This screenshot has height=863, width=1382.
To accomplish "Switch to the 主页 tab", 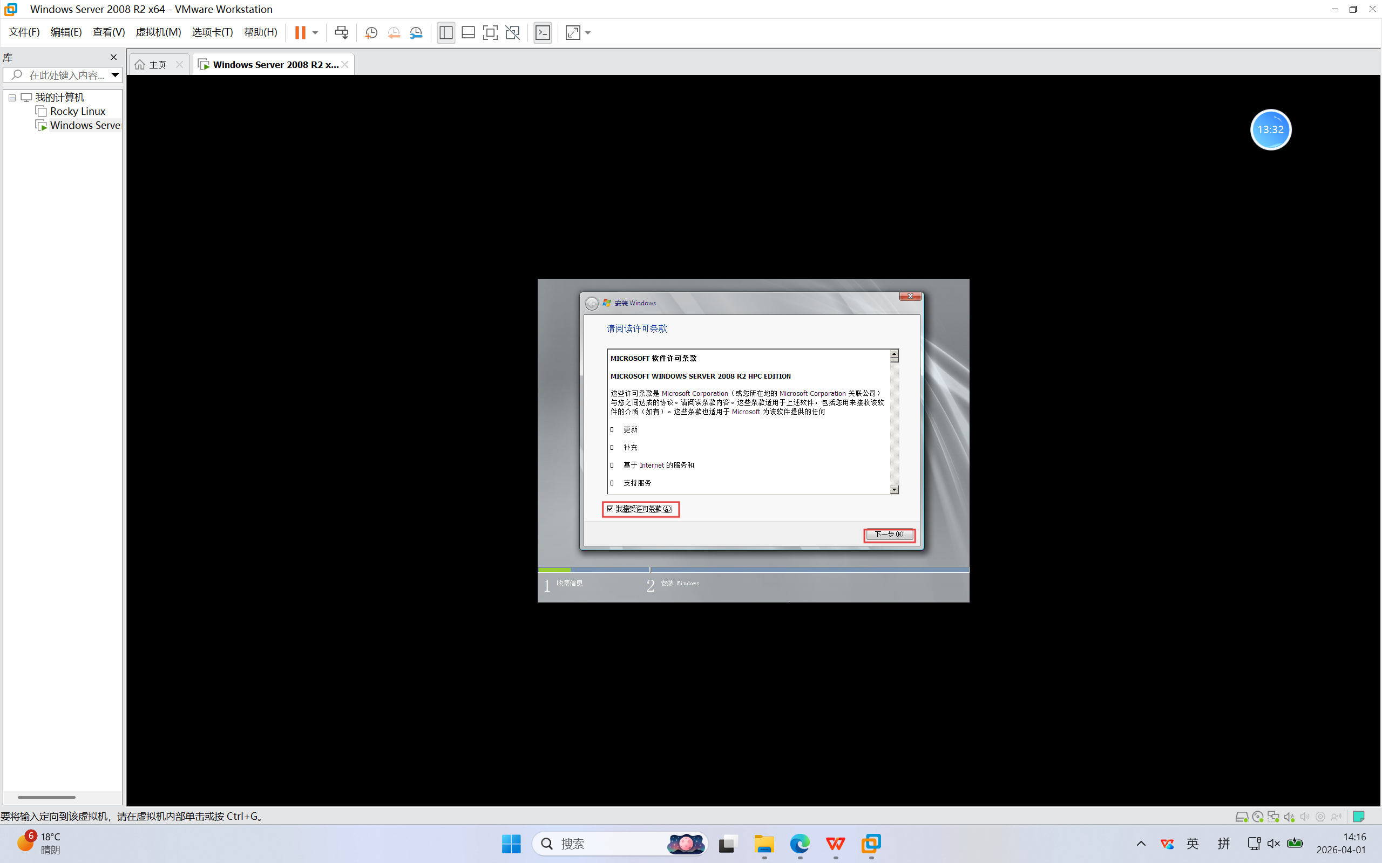I will 157,65.
